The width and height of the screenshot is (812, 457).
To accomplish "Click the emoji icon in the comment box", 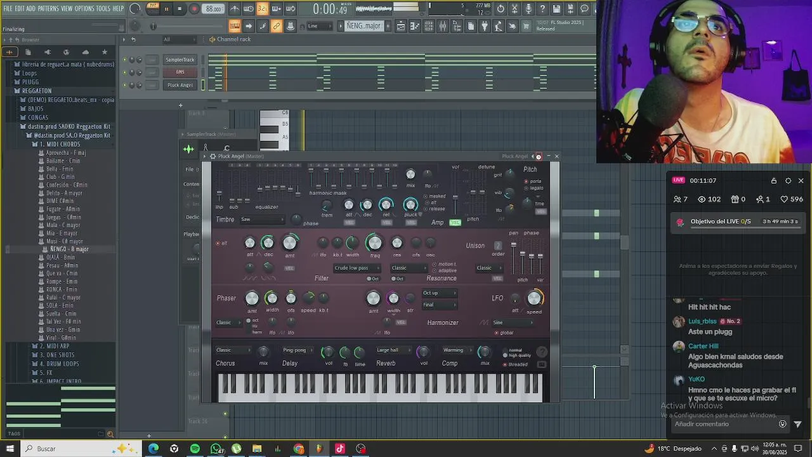I will [782, 424].
